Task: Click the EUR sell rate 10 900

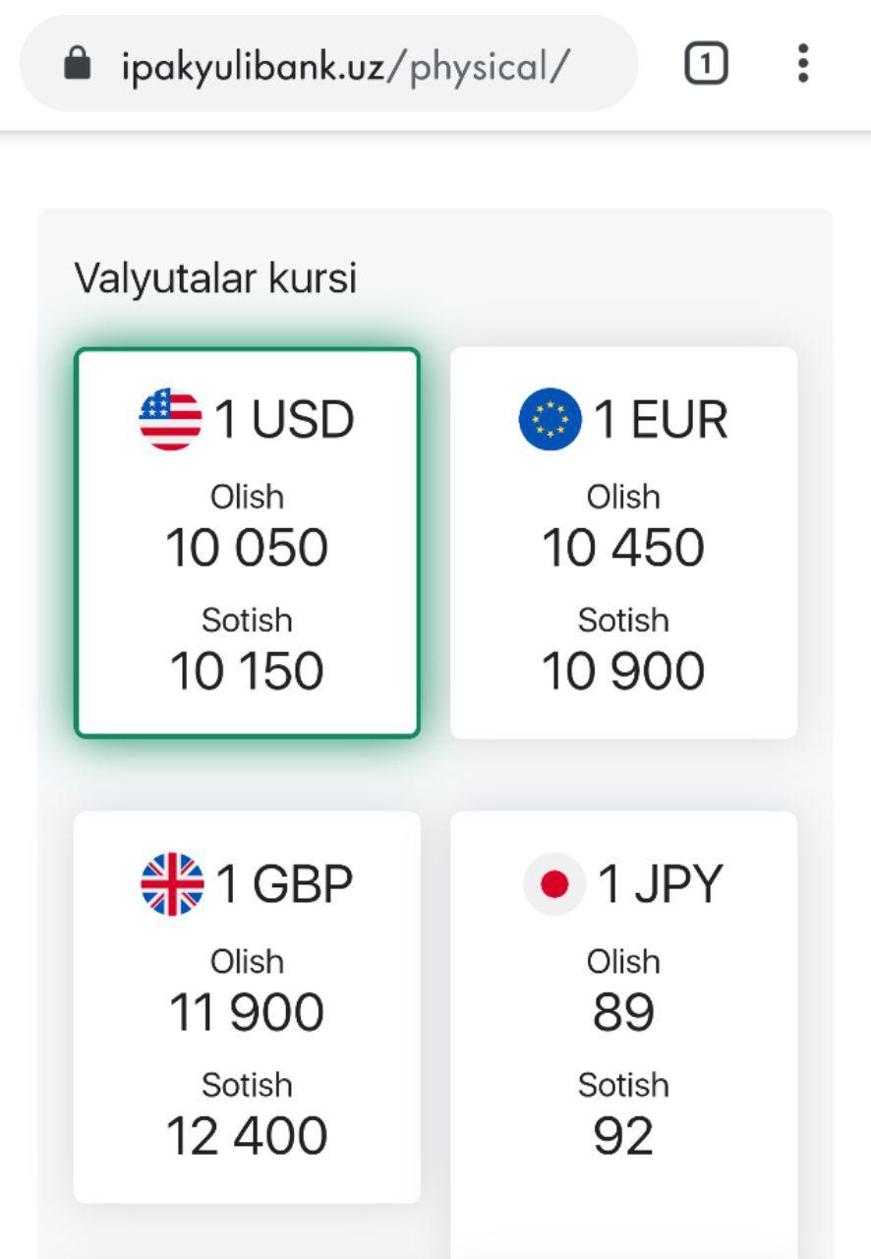Action: point(623,672)
